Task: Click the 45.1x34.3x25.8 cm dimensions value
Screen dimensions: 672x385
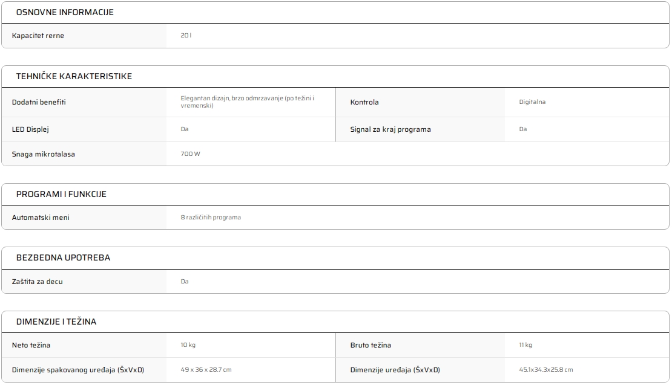Action: [545, 370]
